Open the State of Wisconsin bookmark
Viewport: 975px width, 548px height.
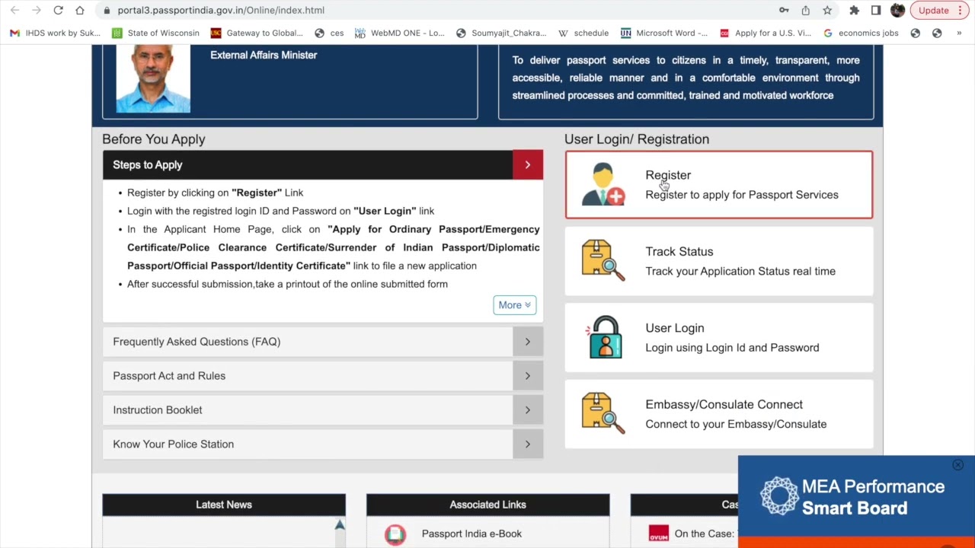pyautogui.click(x=155, y=33)
